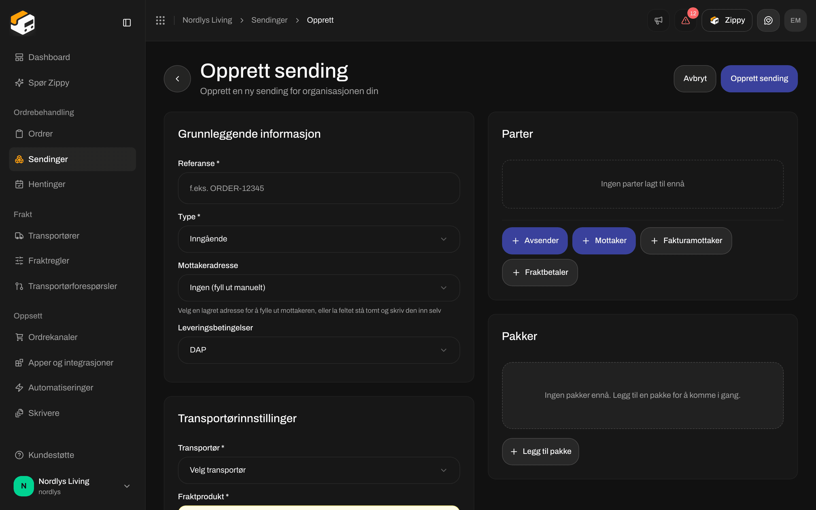This screenshot has width=816, height=510.
Task: Open alerts with the warning triangle icon
Action: click(685, 20)
